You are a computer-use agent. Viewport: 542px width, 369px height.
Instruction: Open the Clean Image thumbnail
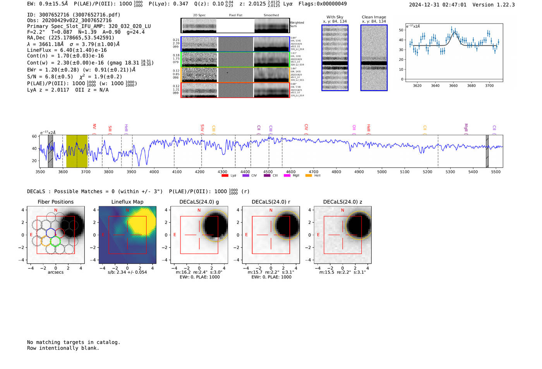[x=374, y=58]
